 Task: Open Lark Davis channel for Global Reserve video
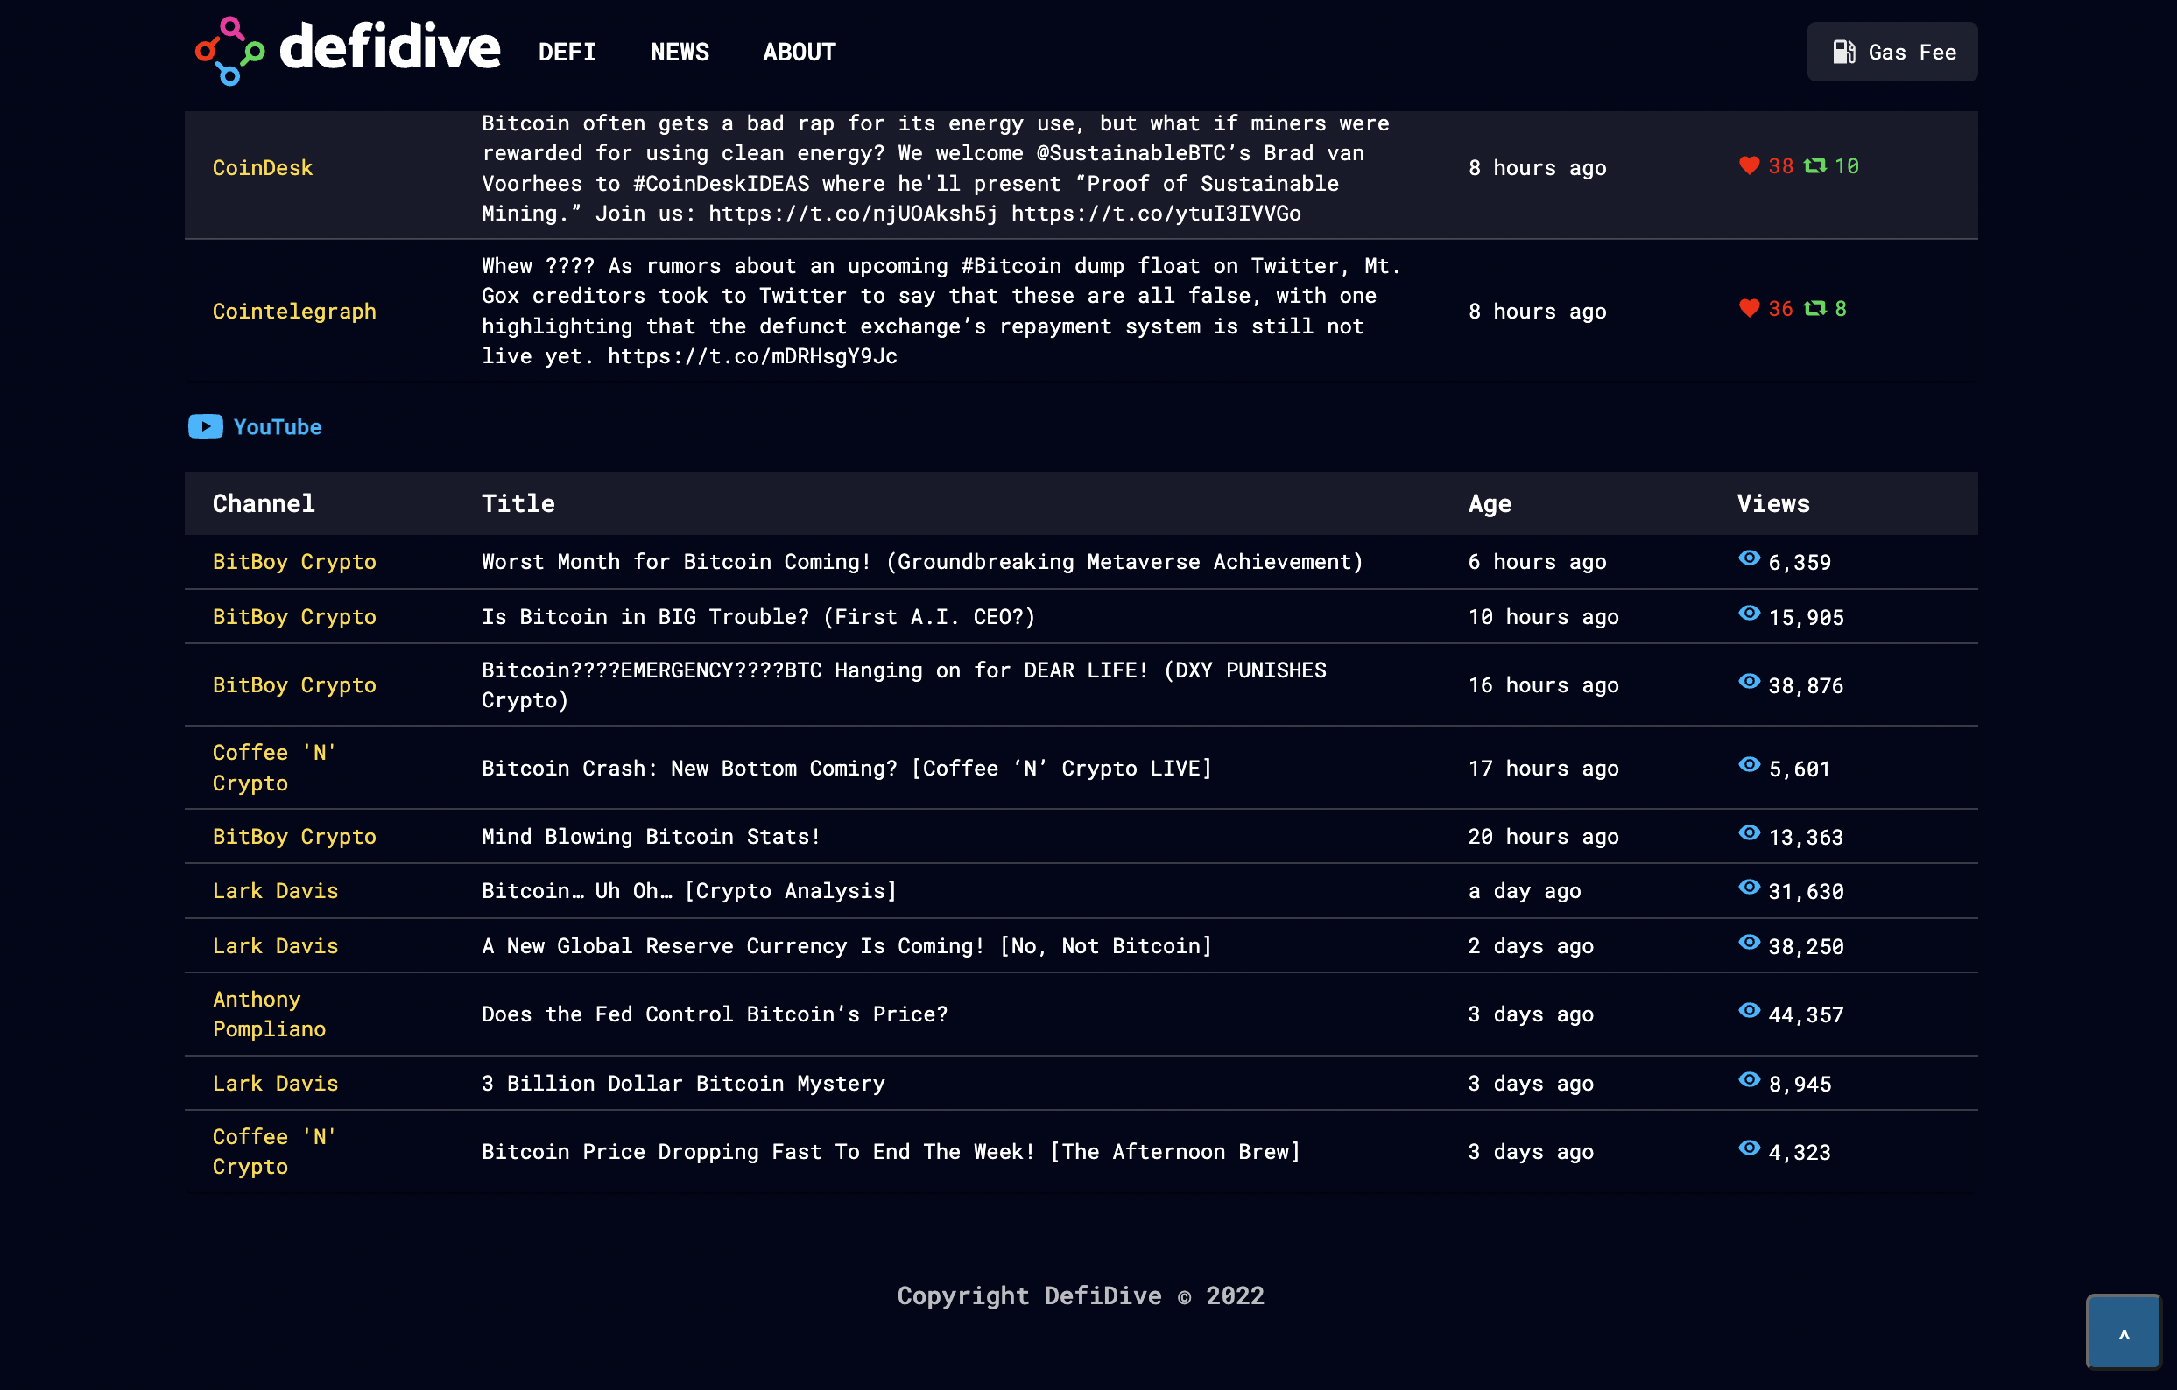click(275, 945)
